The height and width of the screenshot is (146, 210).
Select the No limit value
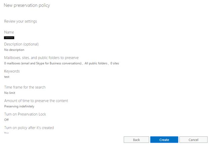10,93
